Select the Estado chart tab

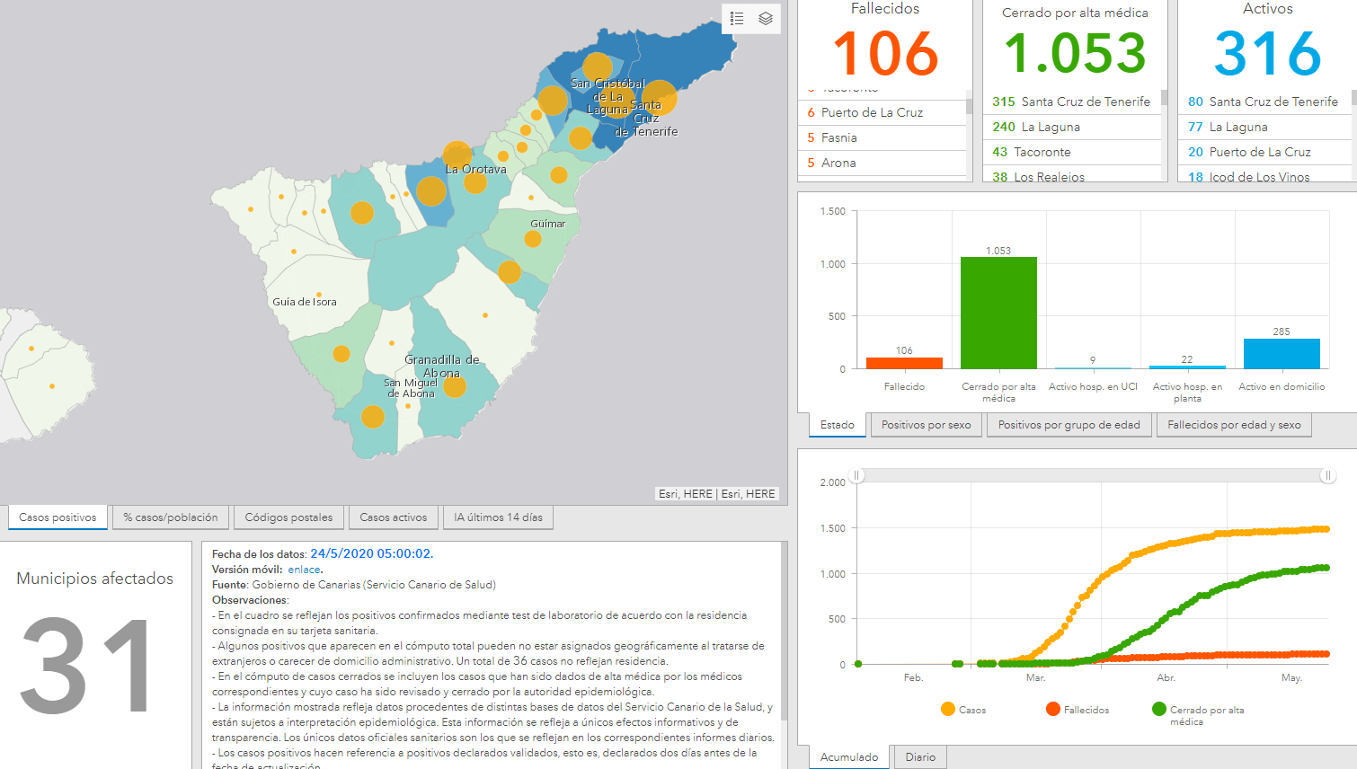click(838, 425)
